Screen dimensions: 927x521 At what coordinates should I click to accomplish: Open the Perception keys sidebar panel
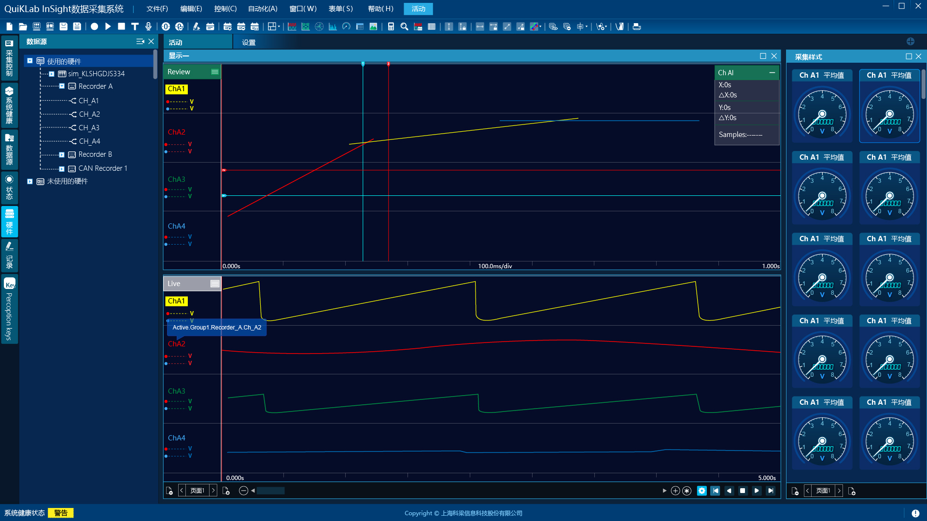[x=9, y=309]
